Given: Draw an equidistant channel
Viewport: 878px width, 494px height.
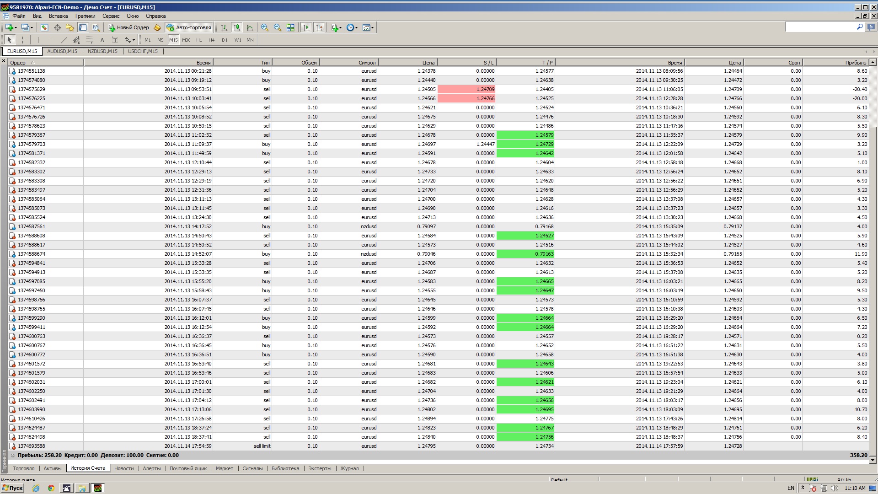Looking at the screenshot, I should [x=76, y=40].
